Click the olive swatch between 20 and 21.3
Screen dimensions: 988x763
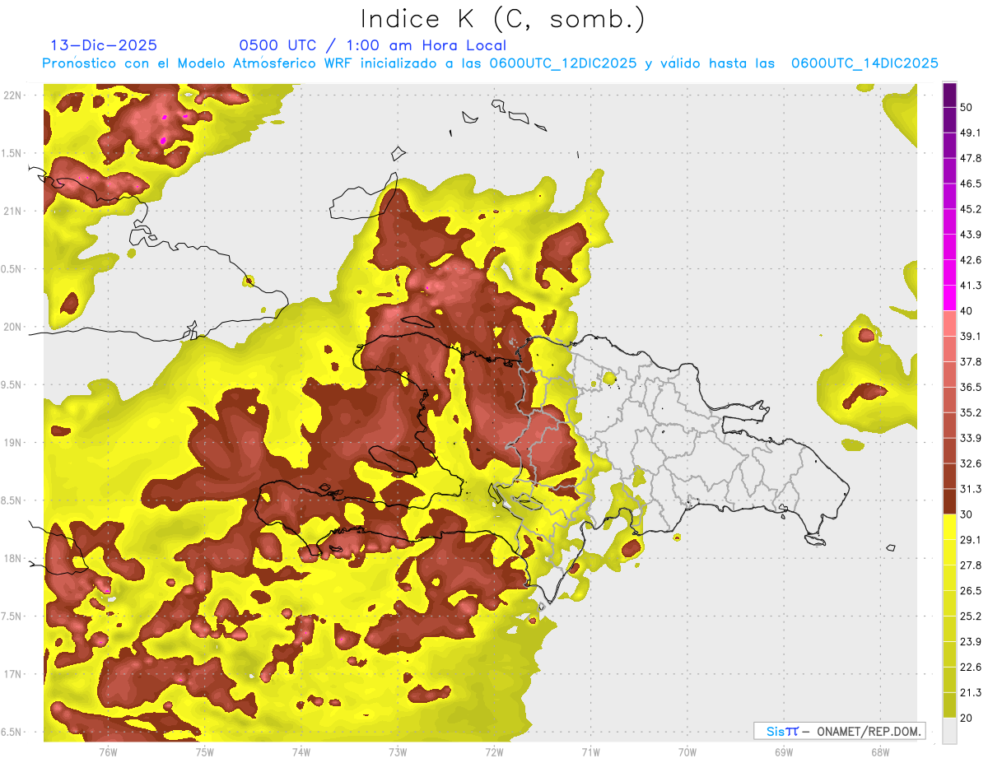950,705
